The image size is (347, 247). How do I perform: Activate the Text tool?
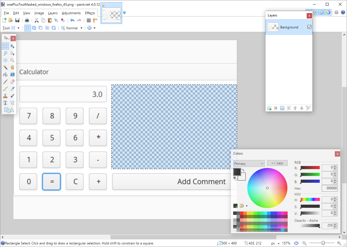tap(5, 103)
